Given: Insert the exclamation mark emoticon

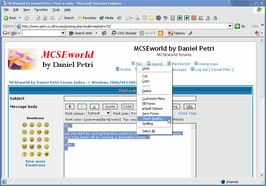Looking at the screenshot, I should tap(25, 154).
